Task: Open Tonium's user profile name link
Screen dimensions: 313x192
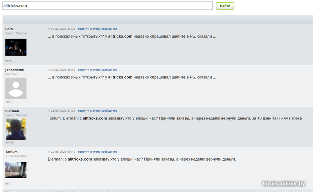Action: click(x=11, y=152)
